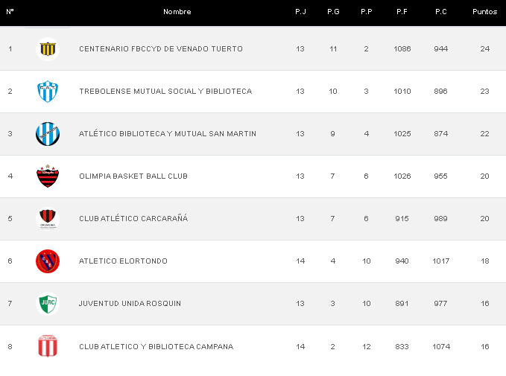Click the Centenario FBCCYD team crest

[x=48, y=49]
